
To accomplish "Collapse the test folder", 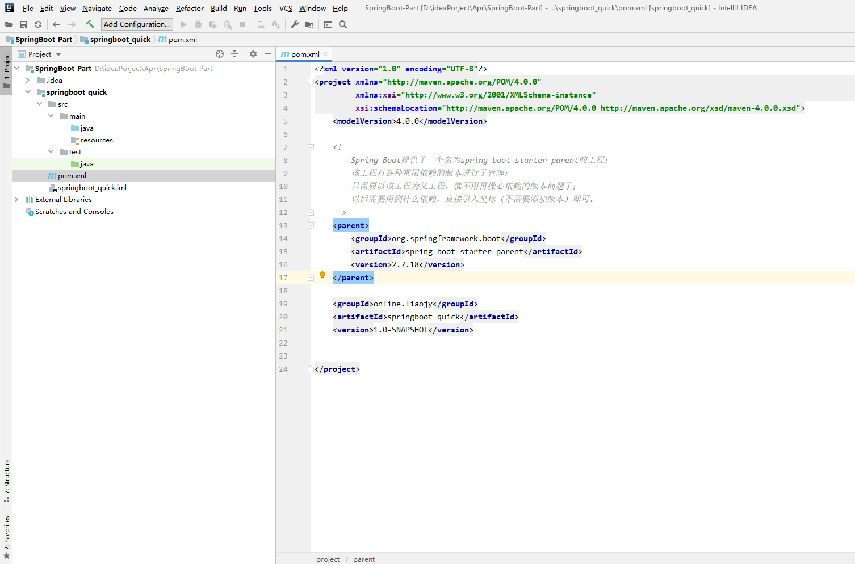I will point(51,151).
